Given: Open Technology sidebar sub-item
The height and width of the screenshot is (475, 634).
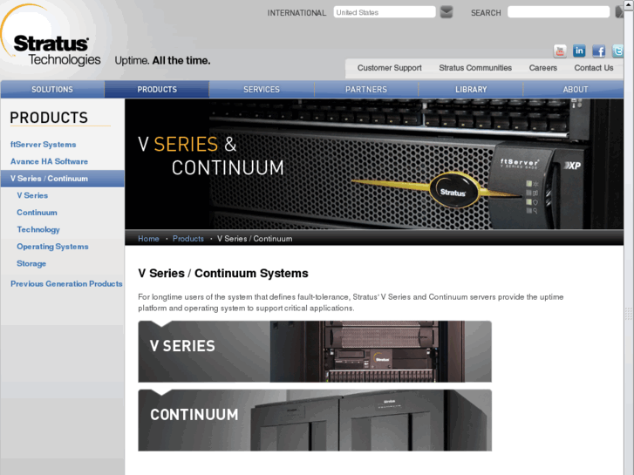Looking at the screenshot, I should pos(38,229).
